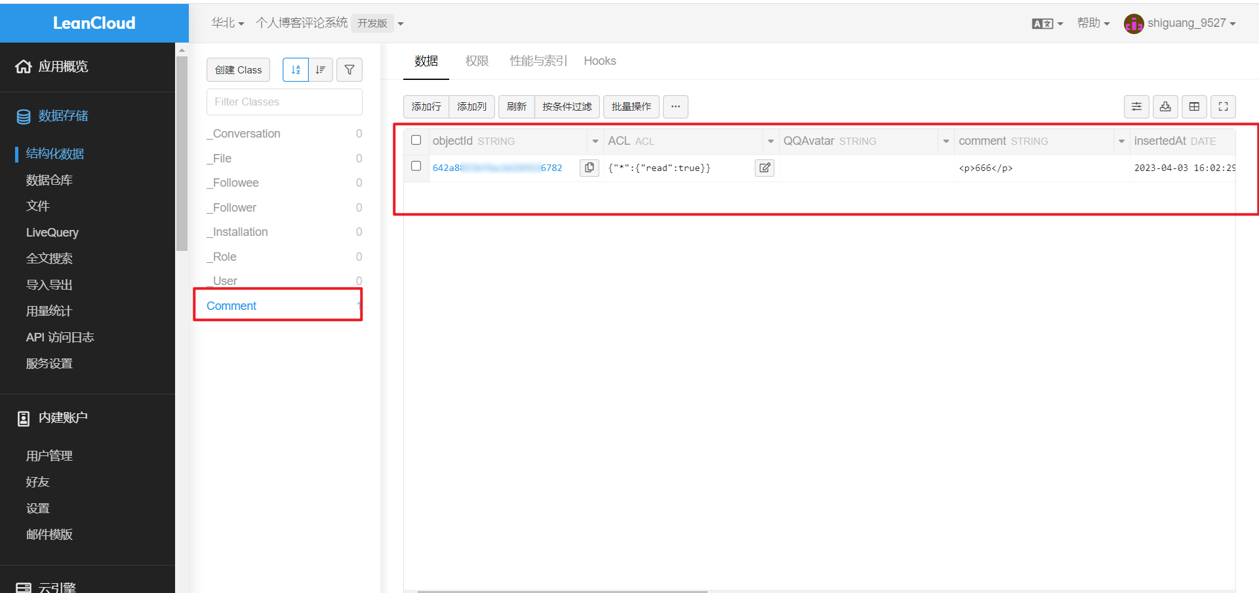Switch to the Hooks tab
Image resolution: width=1259 pixels, height=593 pixels.
[x=600, y=61]
